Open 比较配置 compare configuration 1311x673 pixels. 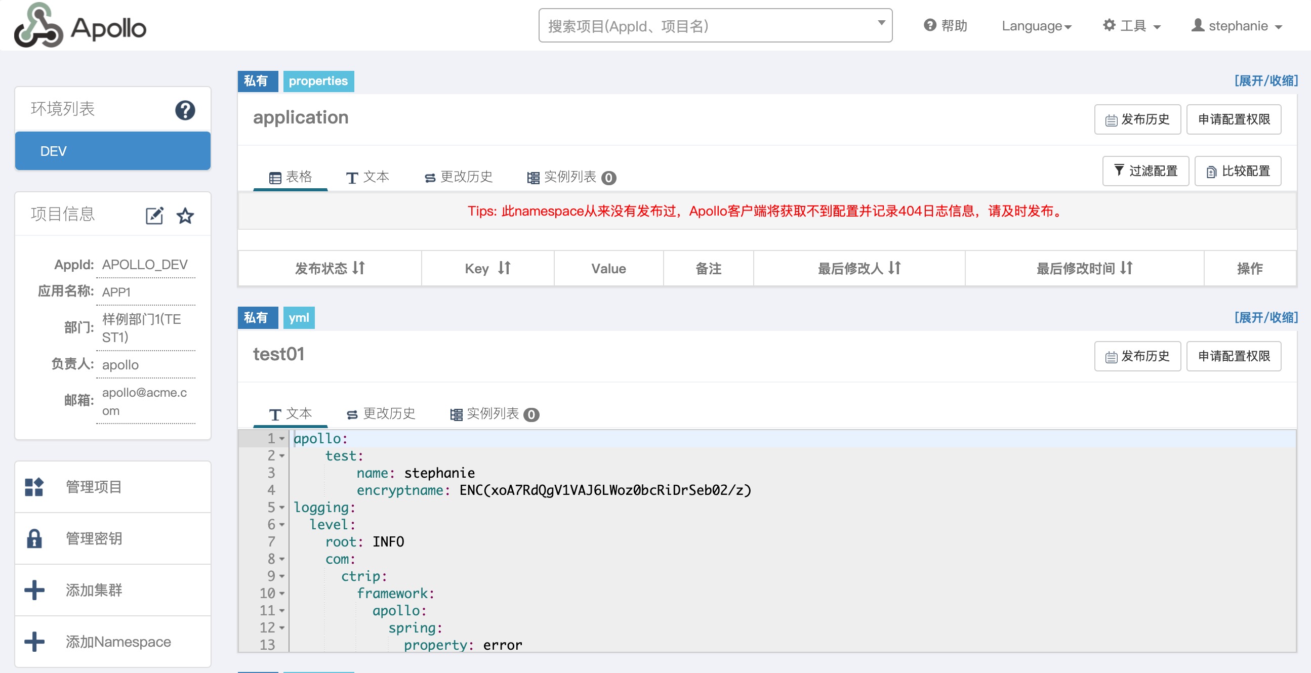point(1237,171)
